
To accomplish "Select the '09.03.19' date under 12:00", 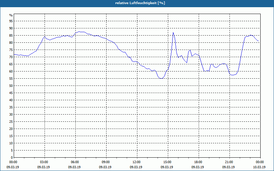I will [x=136, y=167].
